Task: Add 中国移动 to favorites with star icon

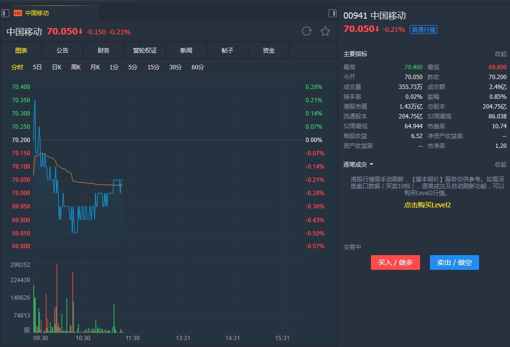Action: [x=325, y=31]
